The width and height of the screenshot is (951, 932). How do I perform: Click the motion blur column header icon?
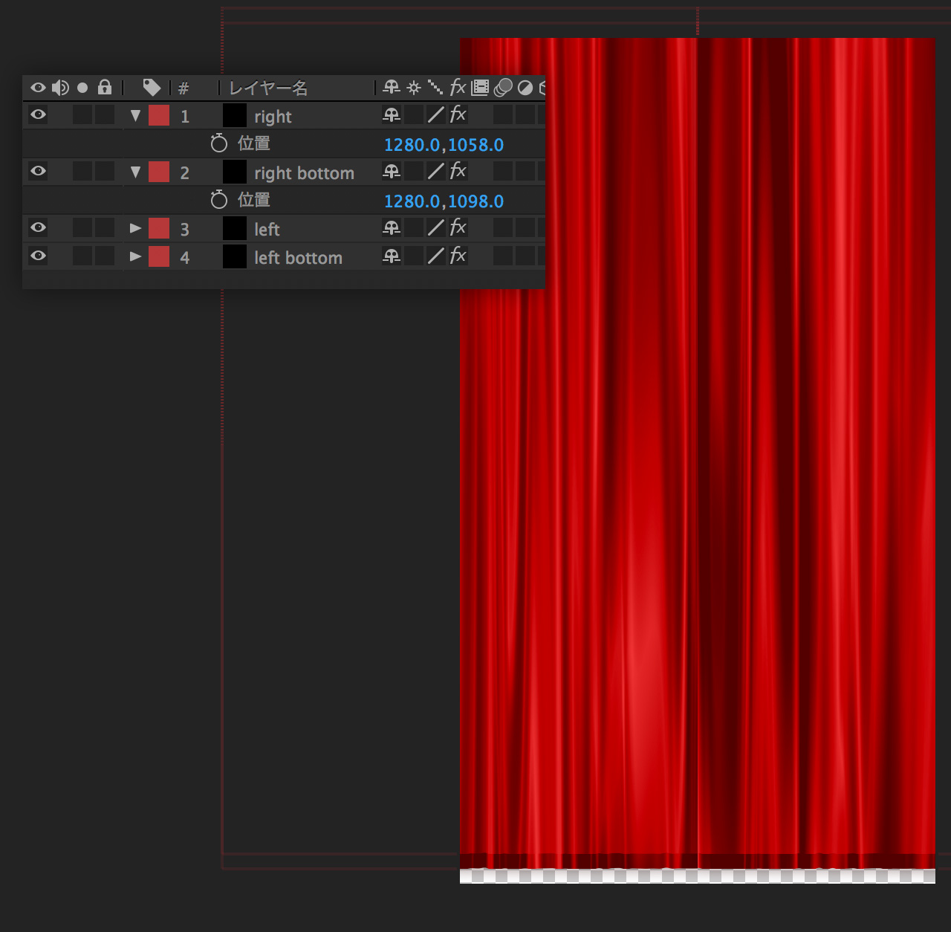tap(503, 88)
